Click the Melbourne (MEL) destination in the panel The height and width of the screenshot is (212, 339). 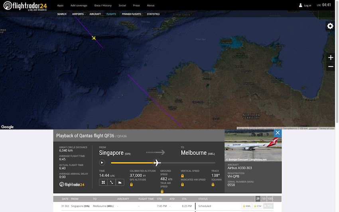pos(197,153)
